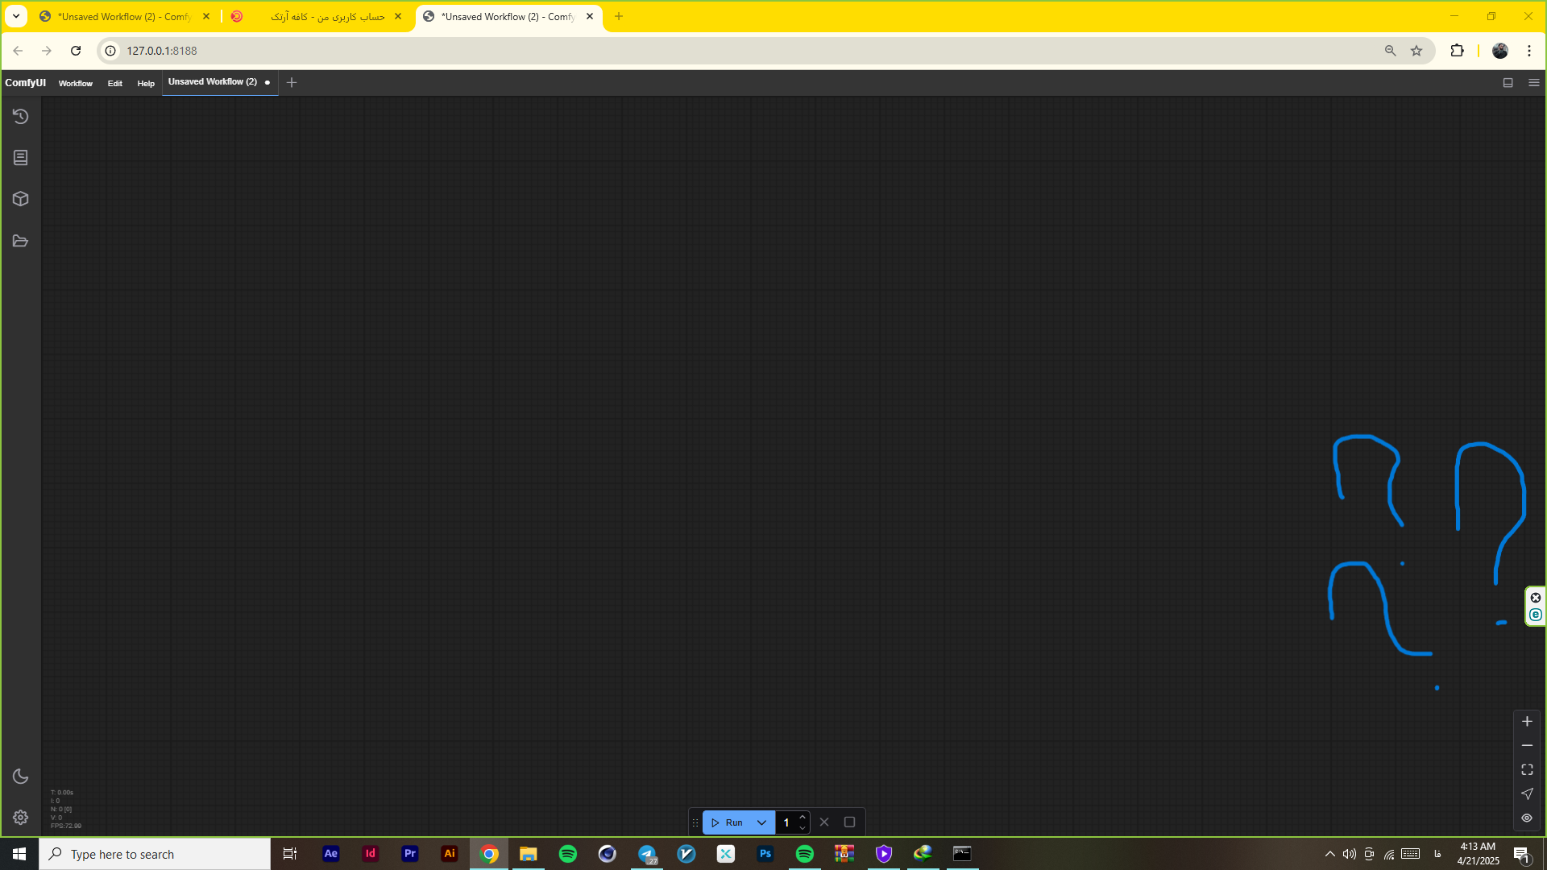This screenshot has width=1547, height=870.
Task: Open the node library sidebar icon
Action: (21, 158)
